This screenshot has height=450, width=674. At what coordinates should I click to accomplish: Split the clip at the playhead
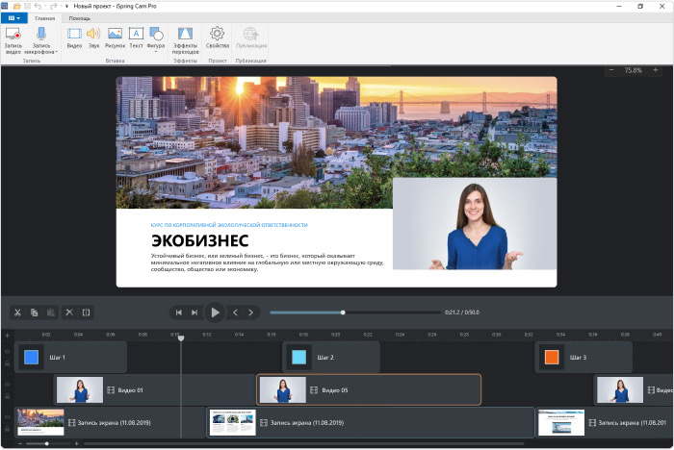[86, 312]
